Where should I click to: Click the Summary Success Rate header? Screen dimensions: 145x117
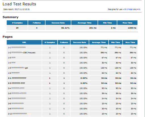pyautogui.click(x=58, y=23)
